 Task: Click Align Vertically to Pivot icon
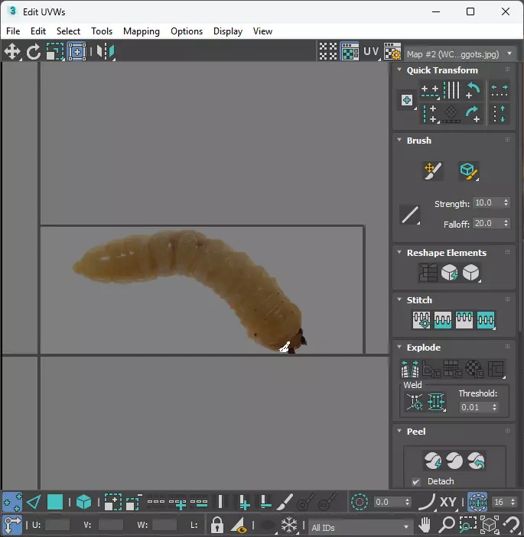pyautogui.click(x=430, y=114)
